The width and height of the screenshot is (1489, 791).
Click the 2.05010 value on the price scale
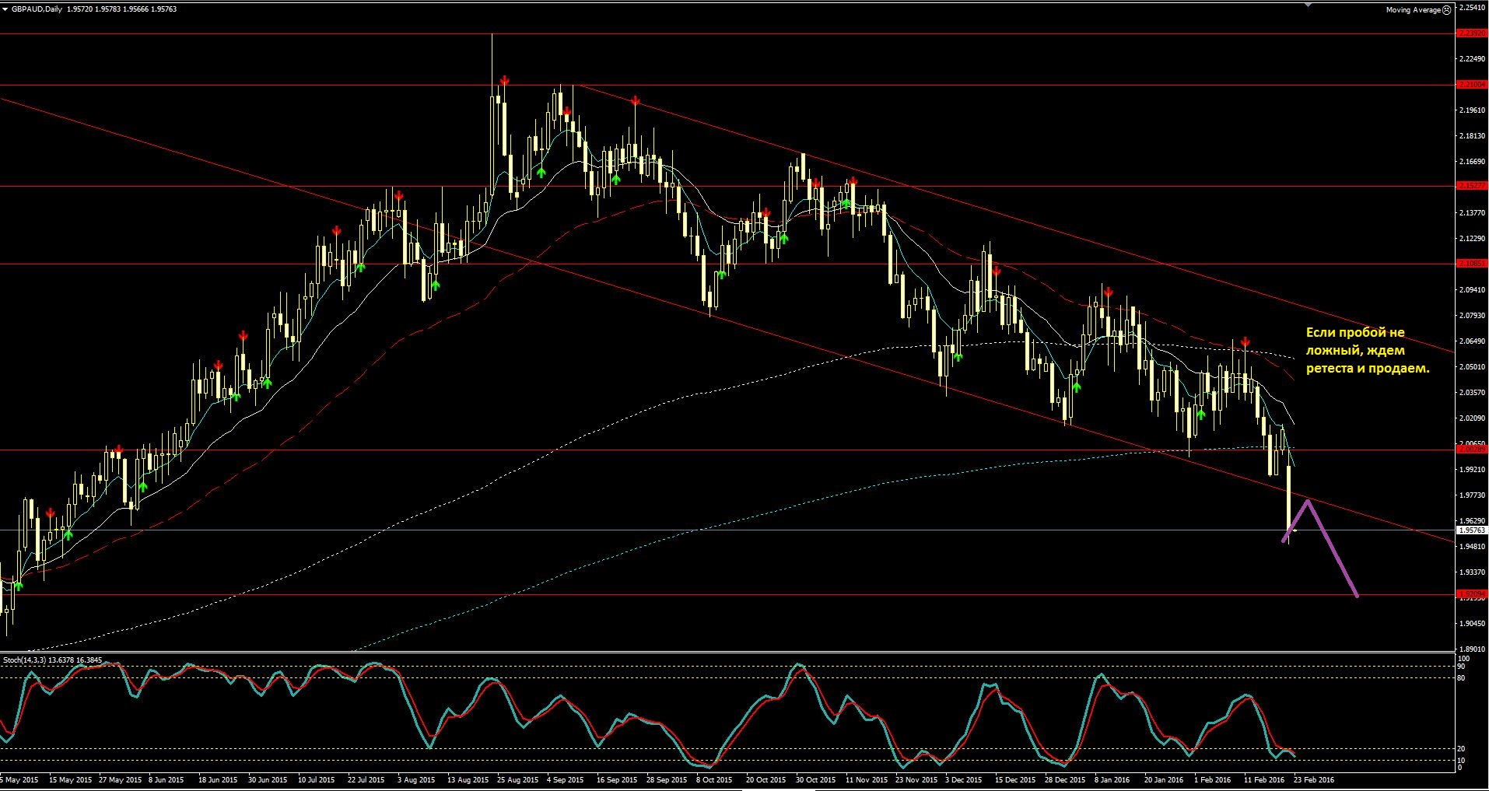pyautogui.click(x=1473, y=367)
